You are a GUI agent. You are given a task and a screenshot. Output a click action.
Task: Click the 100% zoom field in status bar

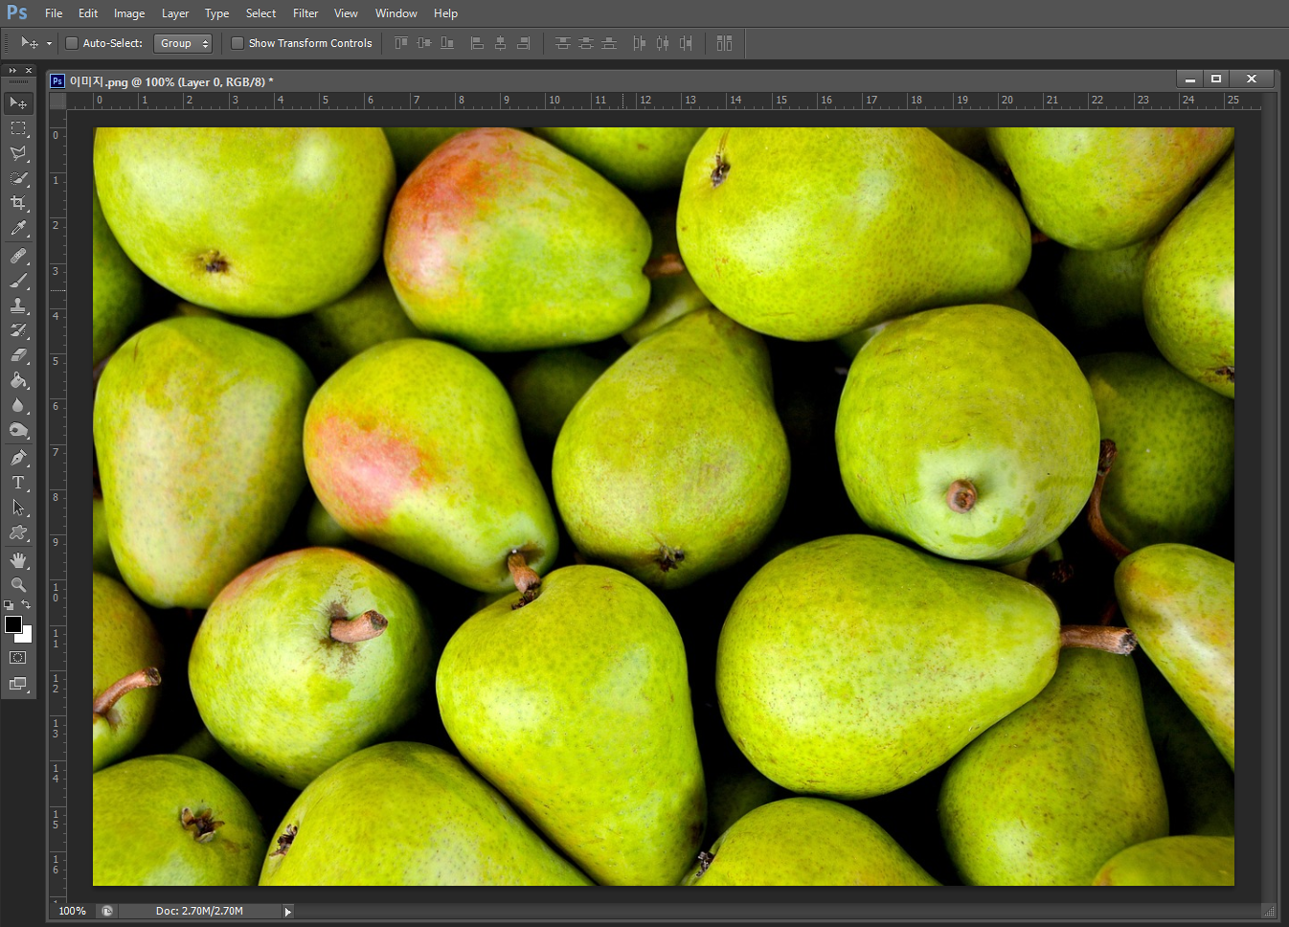tap(72, 911)
